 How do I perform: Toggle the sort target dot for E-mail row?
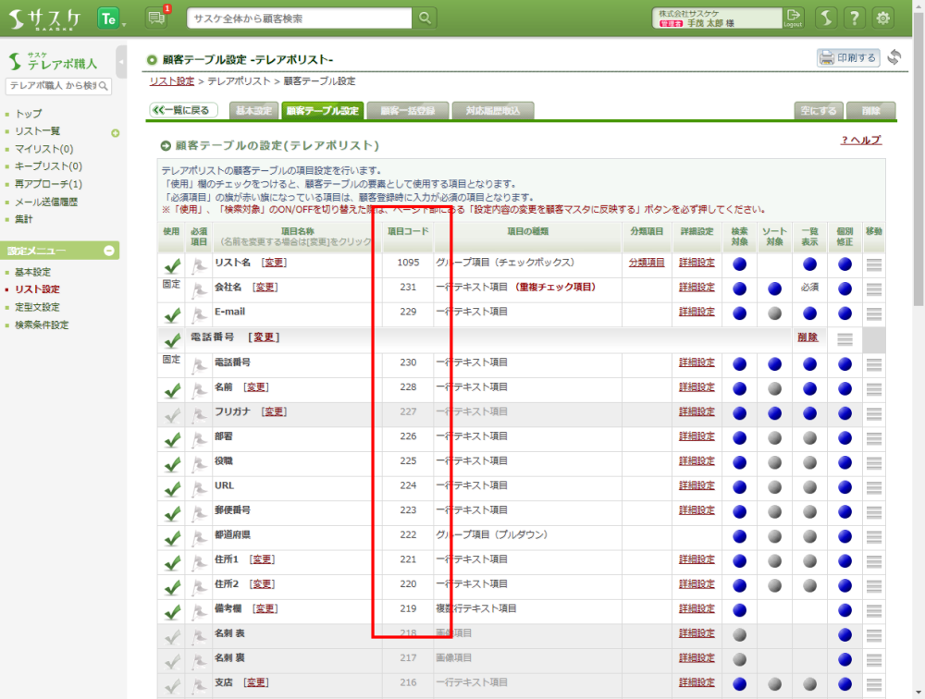click(774, 314)
